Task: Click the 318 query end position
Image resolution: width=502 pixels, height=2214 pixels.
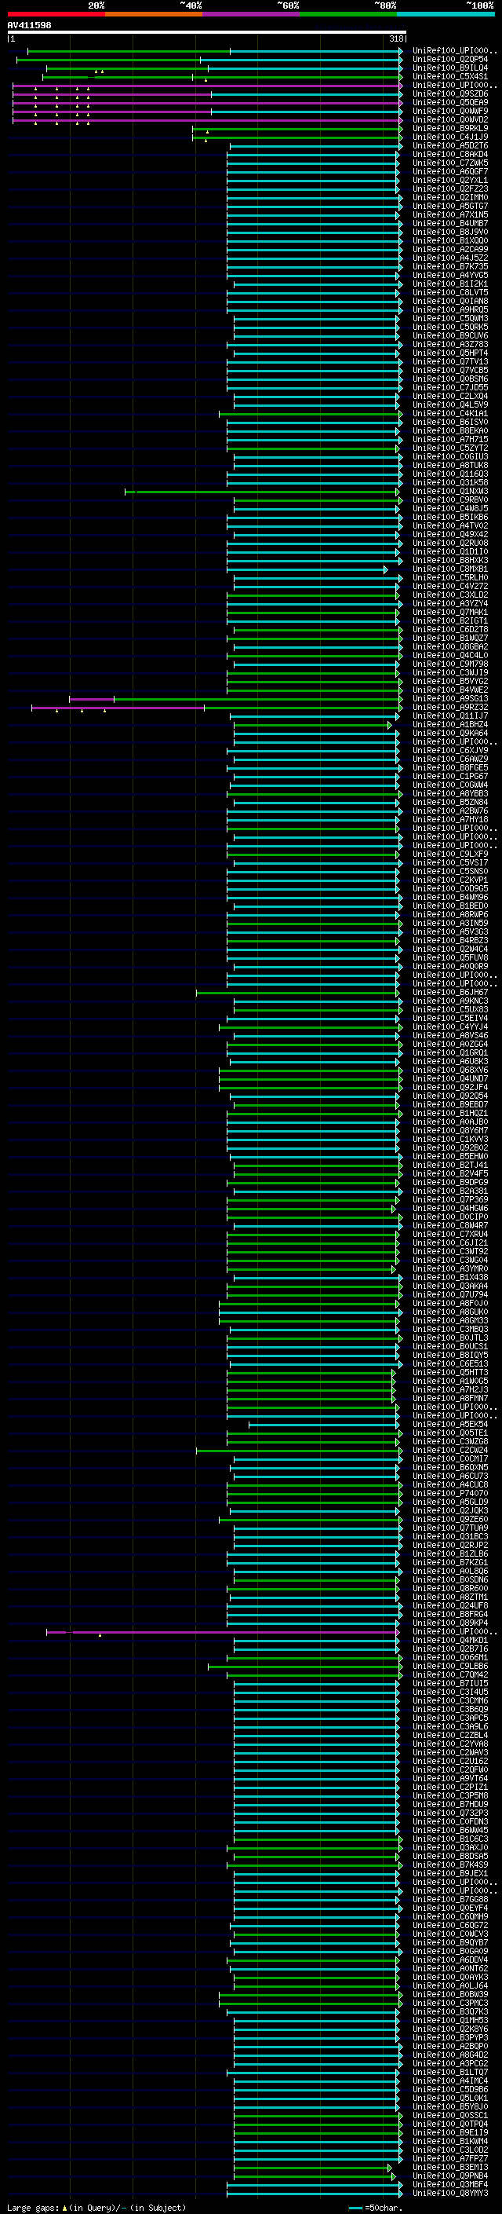Action: pos(396,38)
